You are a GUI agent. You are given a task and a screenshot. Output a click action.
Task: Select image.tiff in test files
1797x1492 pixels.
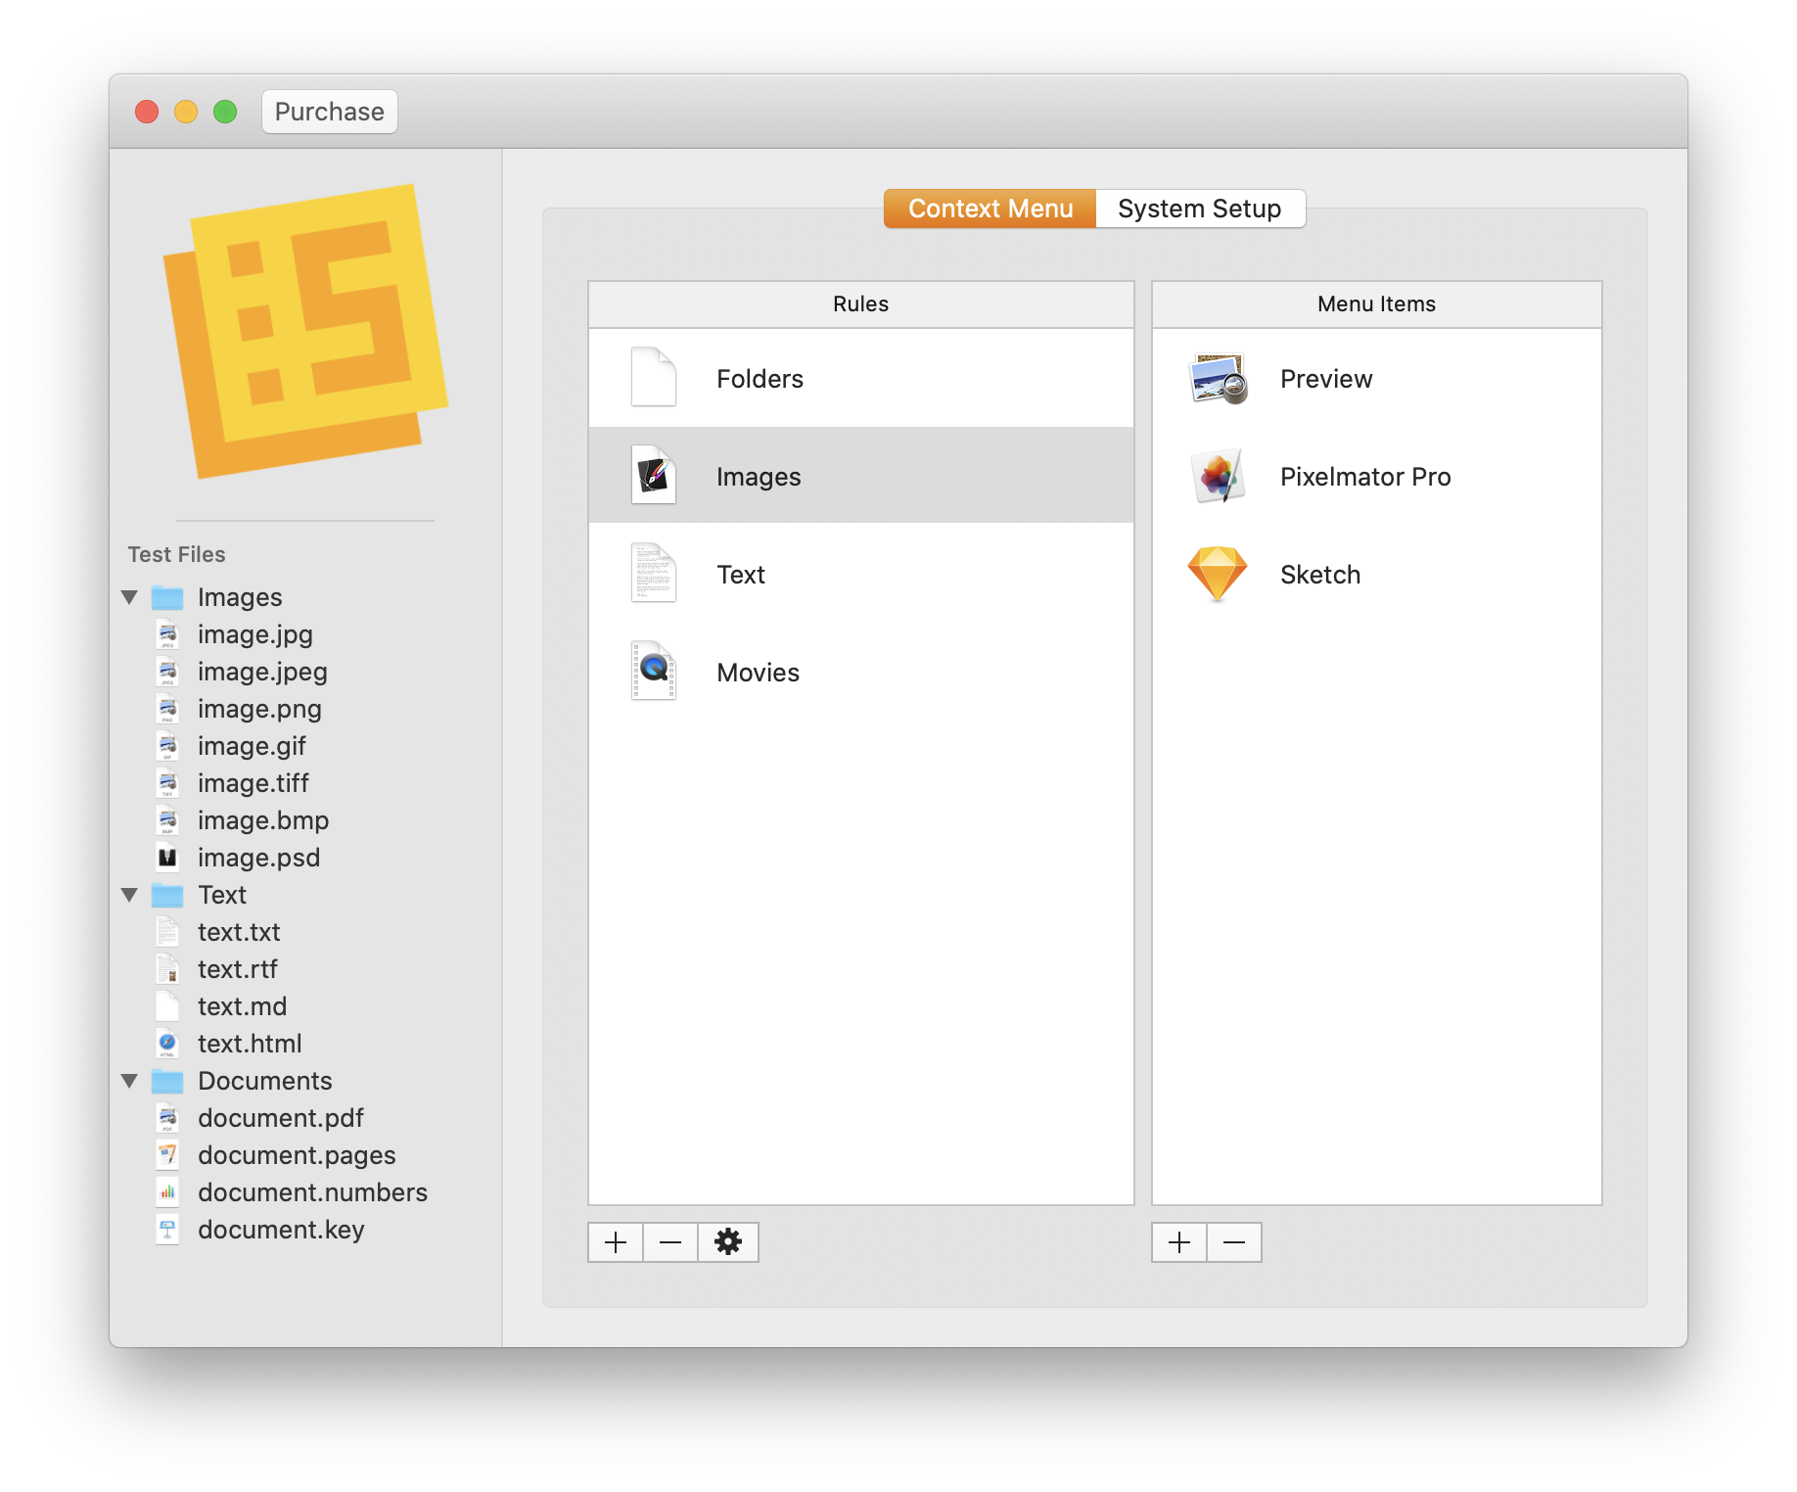pos(253,783)
